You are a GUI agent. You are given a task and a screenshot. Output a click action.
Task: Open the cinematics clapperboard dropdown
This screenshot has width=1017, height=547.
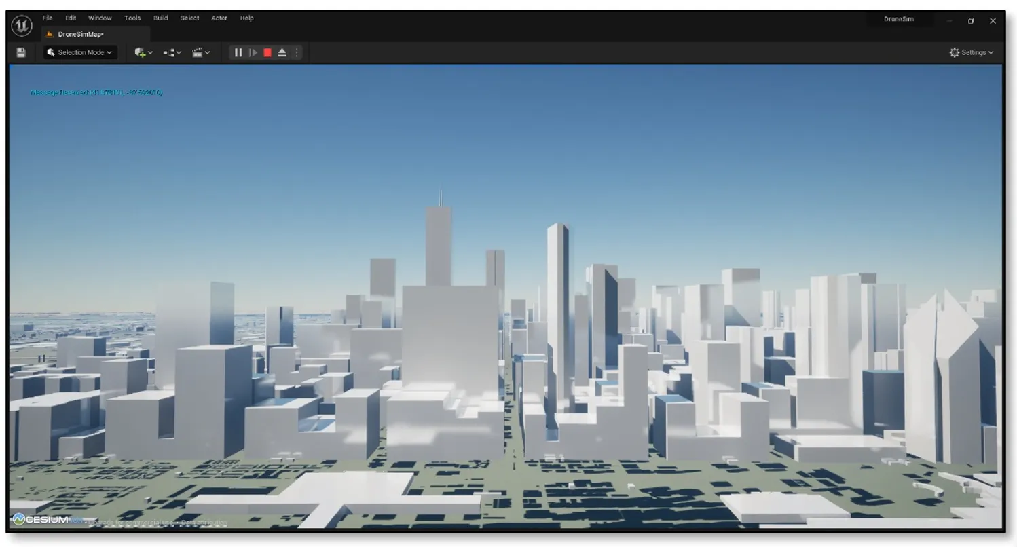(x=201, y=52)
